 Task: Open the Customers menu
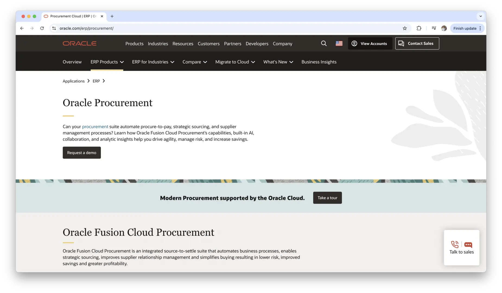[x=209, y=44]
